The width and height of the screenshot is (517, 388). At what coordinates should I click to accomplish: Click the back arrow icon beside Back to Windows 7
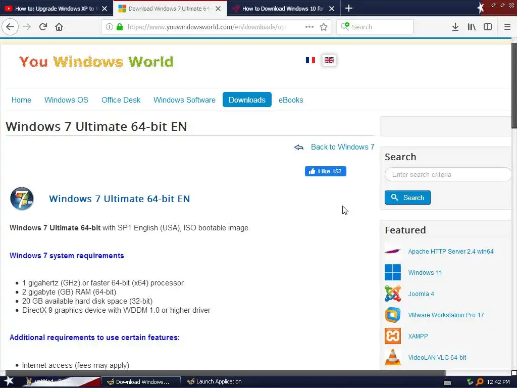299,147
